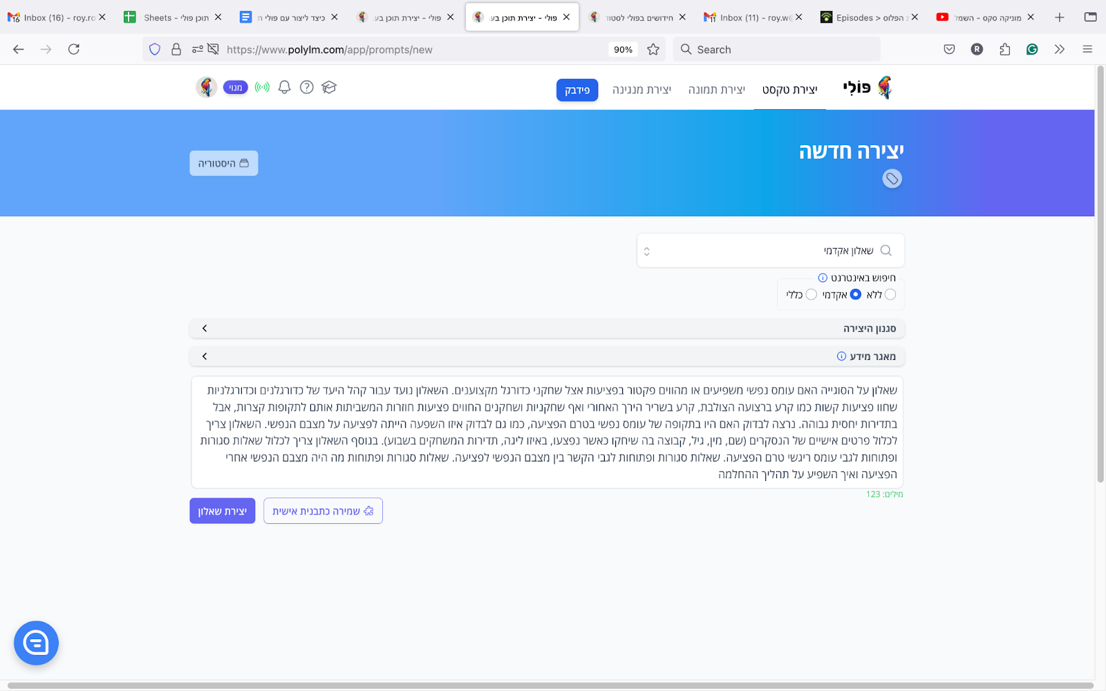Click the green broadcast signal icon
Viewport: 1106px width, 691px height.
[x=262, y=87]
